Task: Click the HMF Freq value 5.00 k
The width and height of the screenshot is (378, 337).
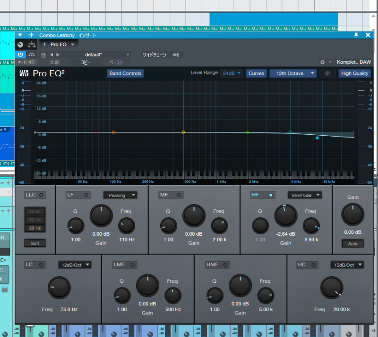Action: click(266, 309)
